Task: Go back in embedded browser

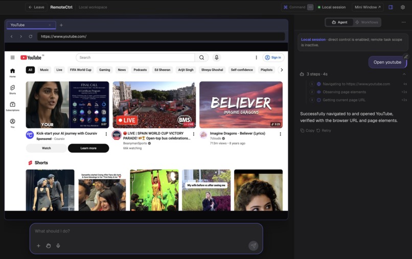Action: pyautogui.click(x=12, y=36)
